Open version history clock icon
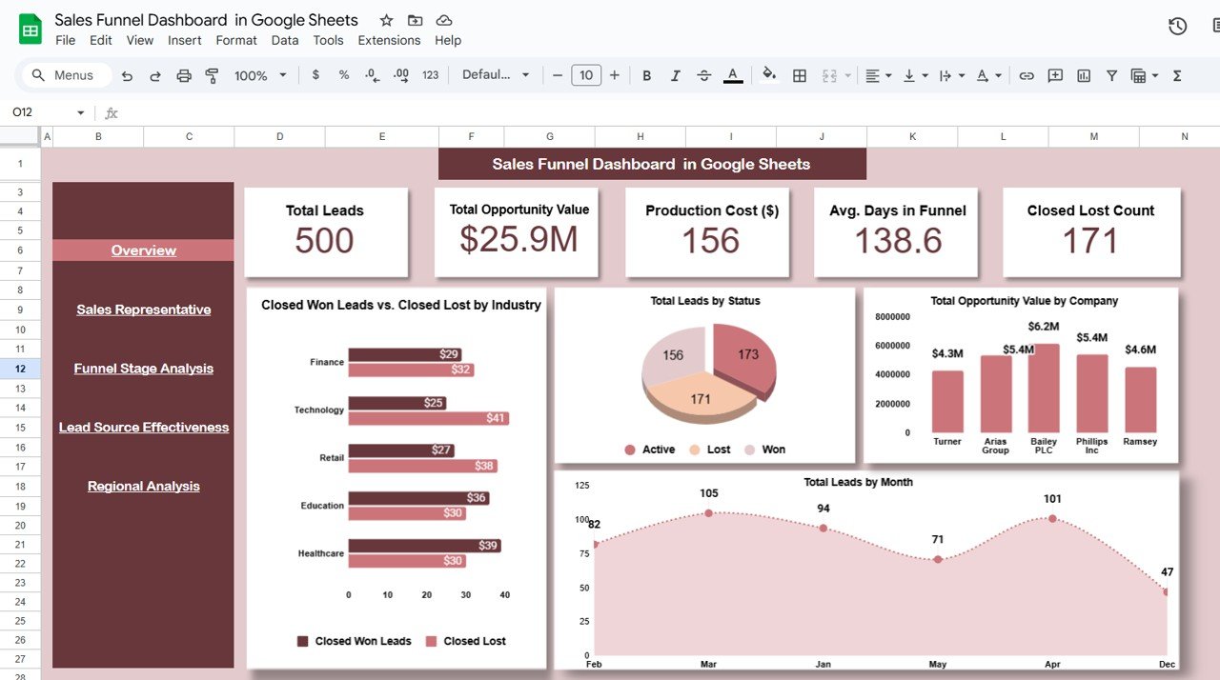This screenshot has height=680, width=1220. [x=1177, y=27]
